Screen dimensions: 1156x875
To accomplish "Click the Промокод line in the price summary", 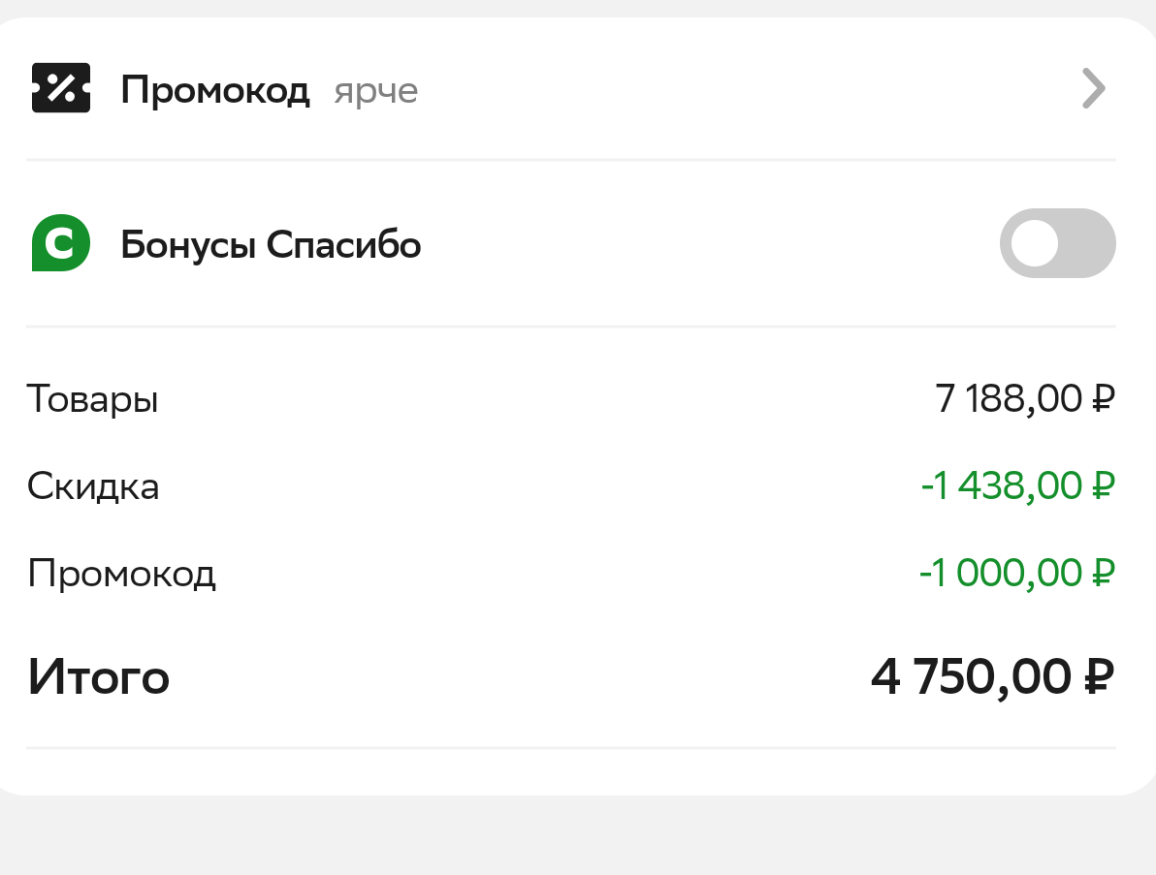I will point(121,574).
